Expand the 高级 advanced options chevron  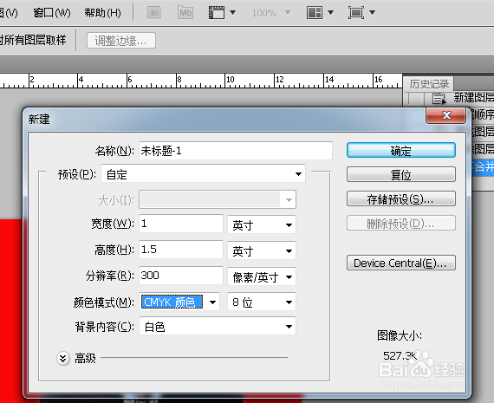[x=63, y=358]
